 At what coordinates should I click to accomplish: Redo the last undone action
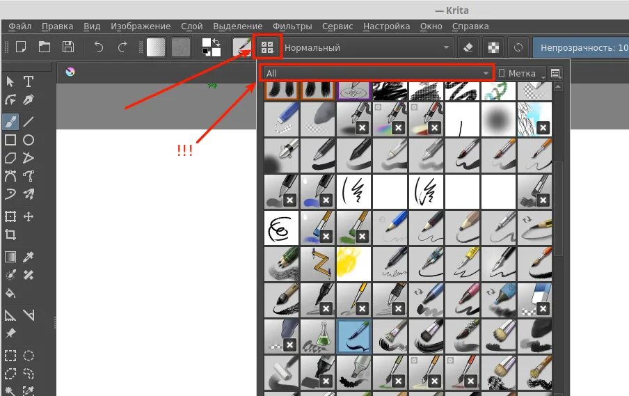point(122,47)
